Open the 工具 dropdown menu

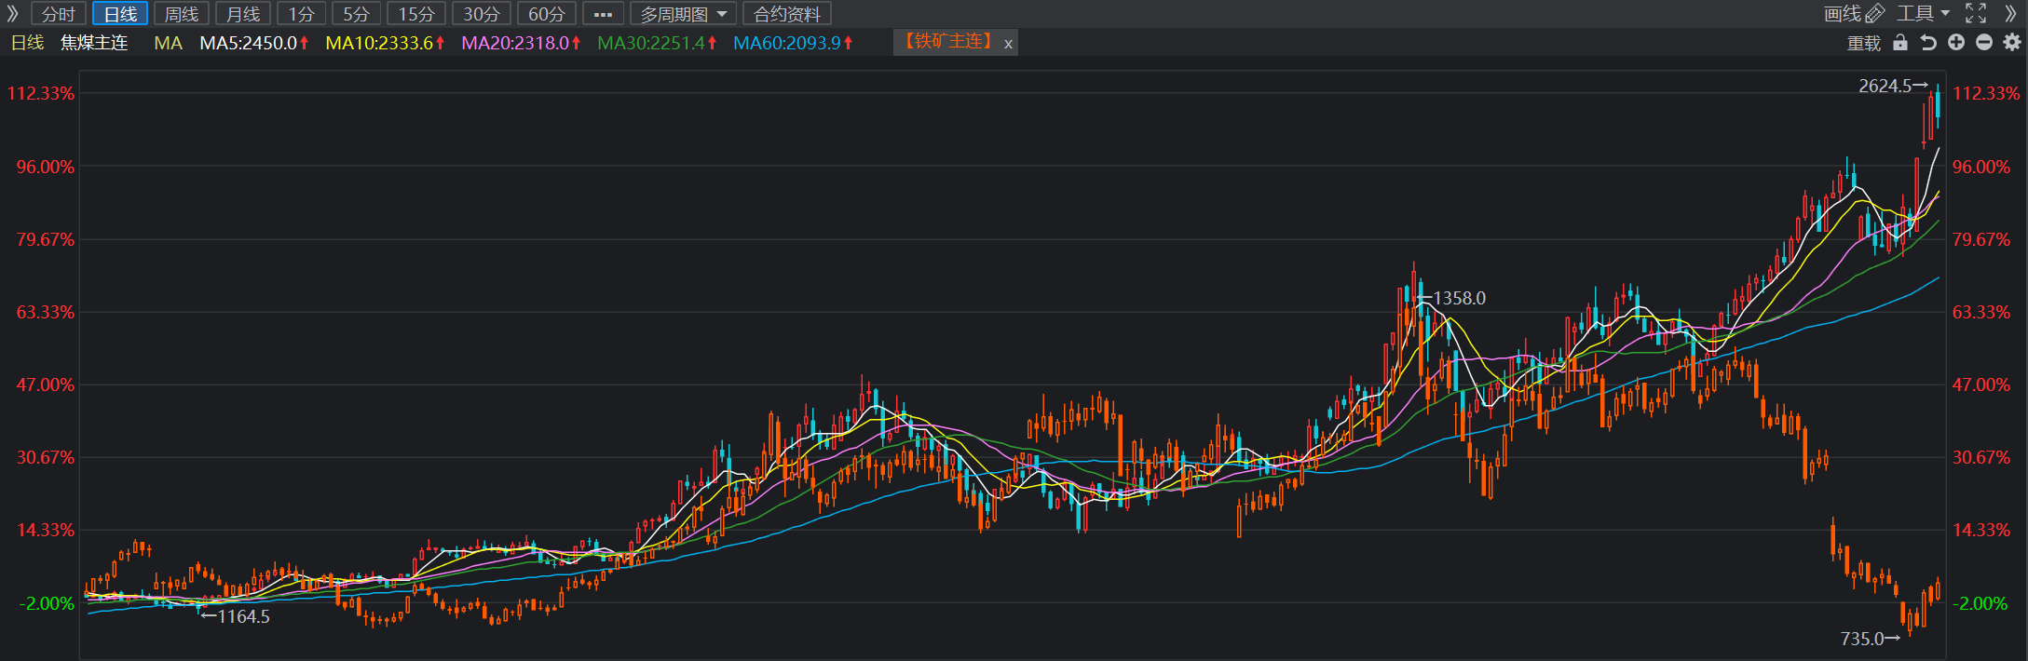click(1923, 13)
